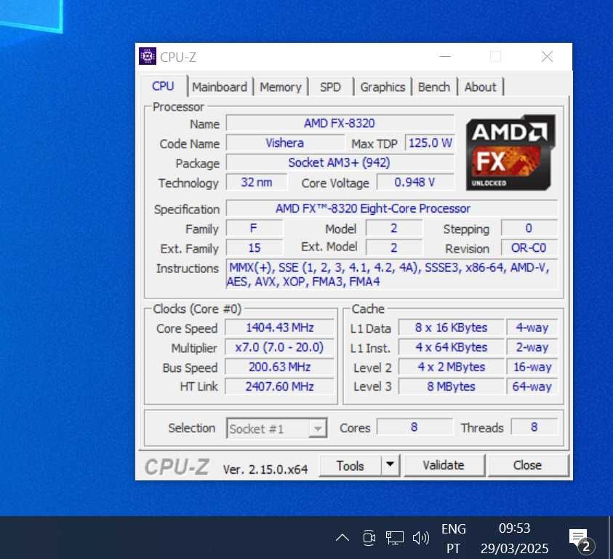Switch to the Memory tab

point(280,87)
